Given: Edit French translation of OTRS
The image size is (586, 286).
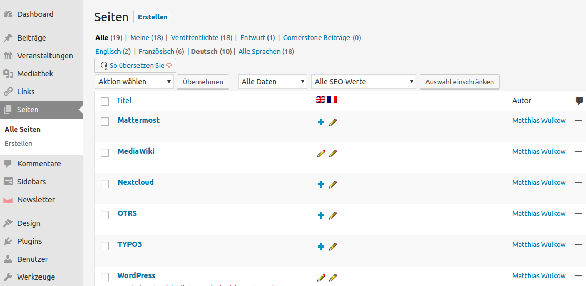Looking at the screenshot, I should (x=333, y=215).
